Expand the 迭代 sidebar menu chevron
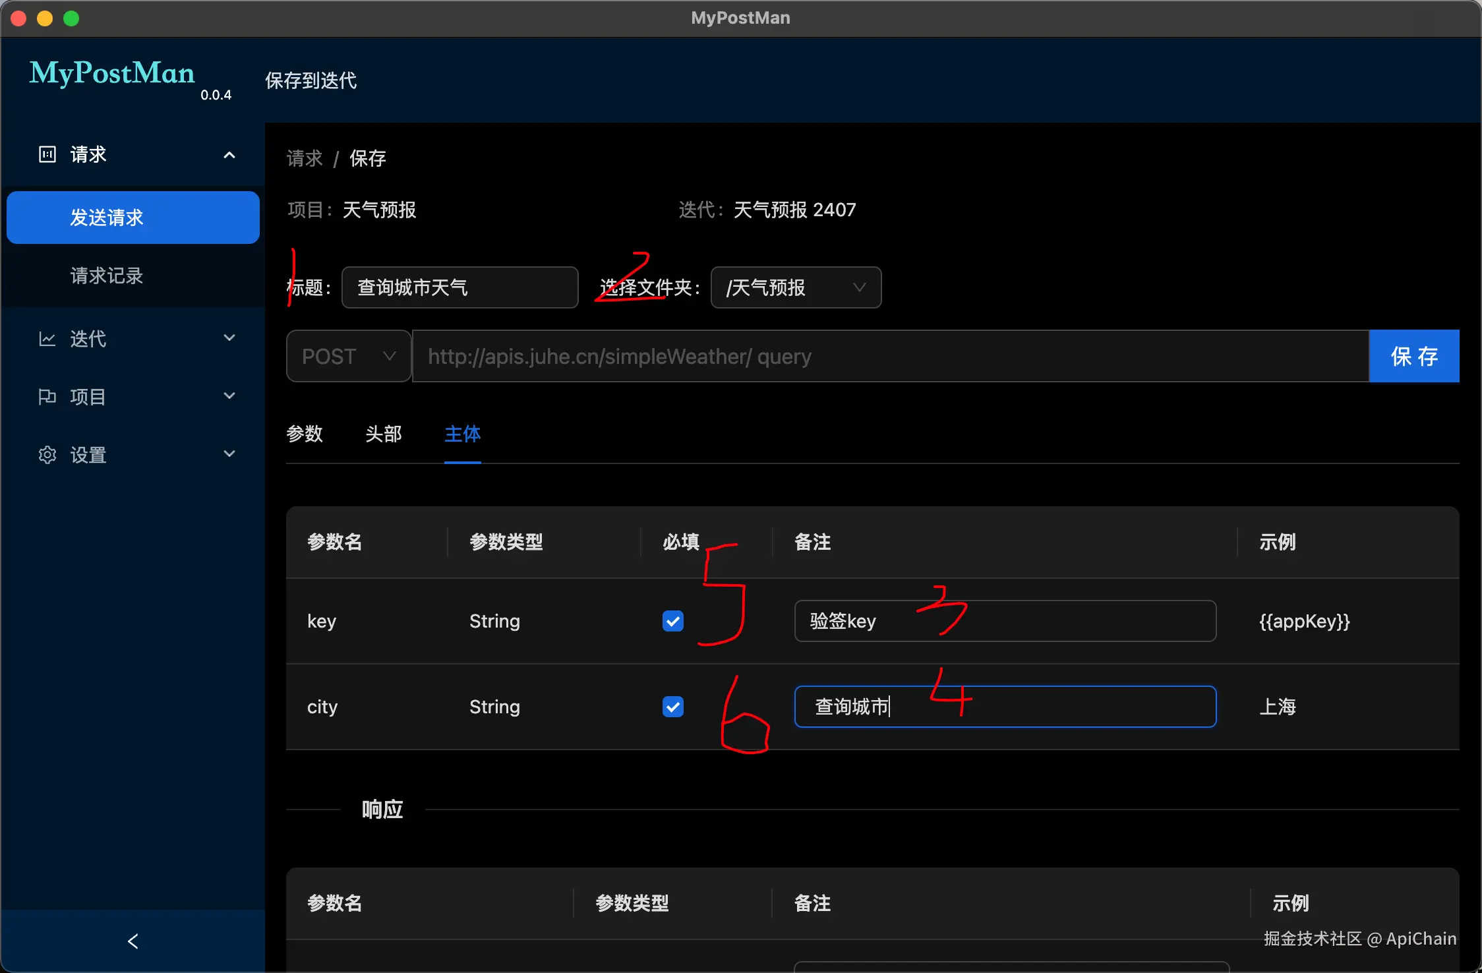 point(229,338)
